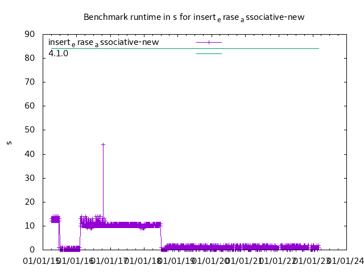Click the first data cluster in early 2015
The width and height of the screenshot is (364, 273).
pos(55,219)
